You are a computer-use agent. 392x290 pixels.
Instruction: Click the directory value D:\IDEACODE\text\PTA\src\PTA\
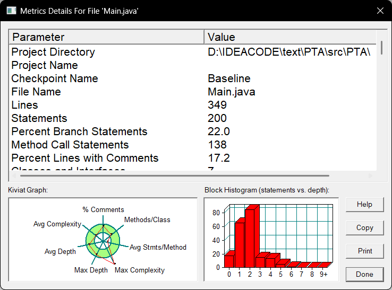(x=289, y=52)
